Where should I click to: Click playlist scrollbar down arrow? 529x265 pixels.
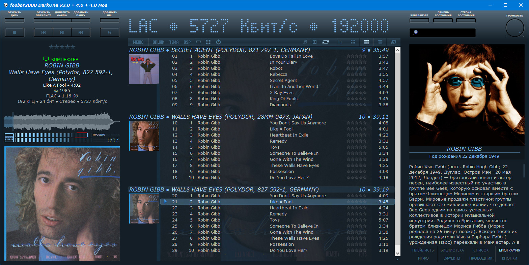click(397, 254)
